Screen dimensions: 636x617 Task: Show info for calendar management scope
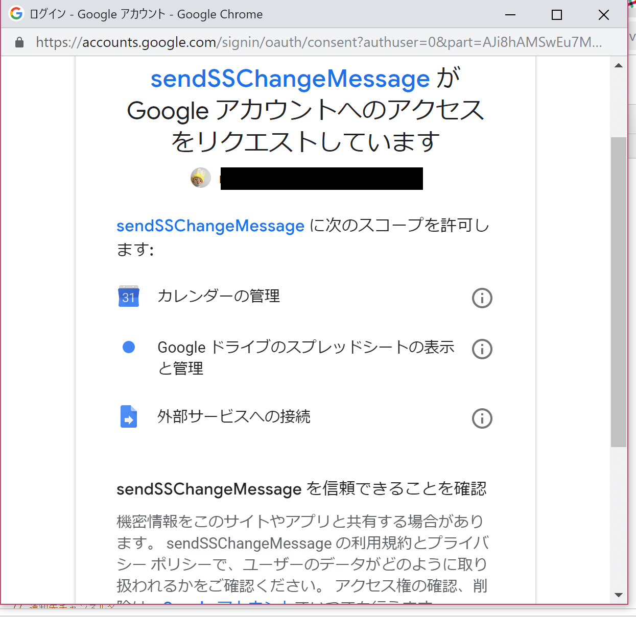pos(482,298)
